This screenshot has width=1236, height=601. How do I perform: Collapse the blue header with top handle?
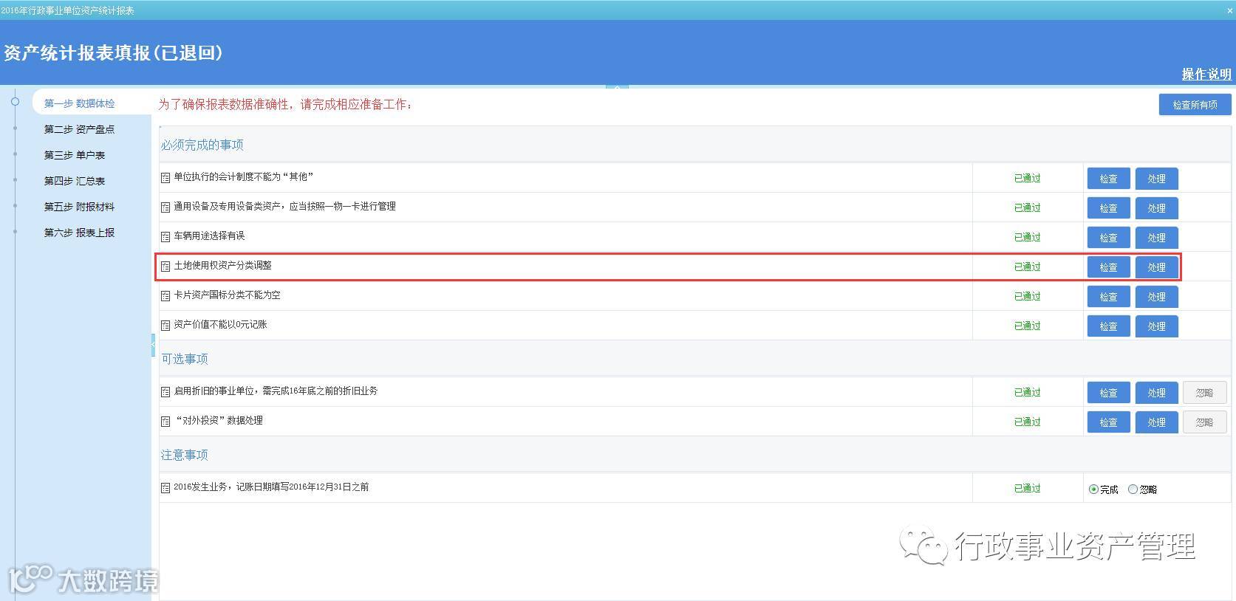(617, 86)
